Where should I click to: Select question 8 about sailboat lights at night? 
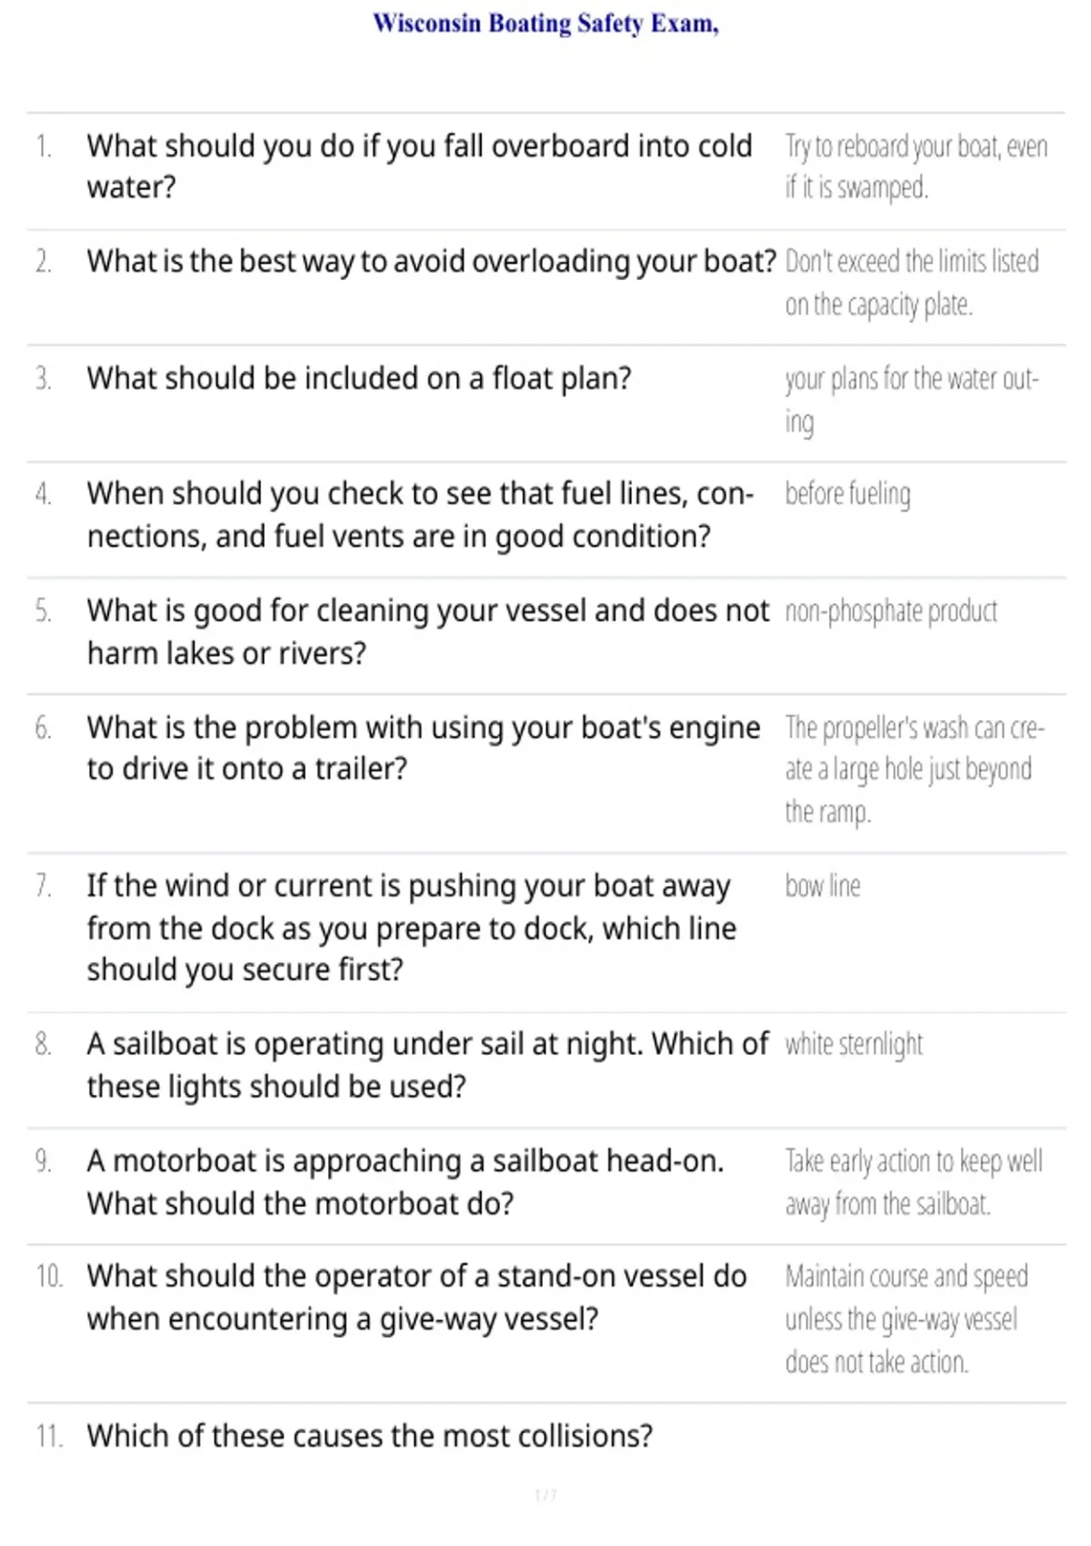point(428,1065)
